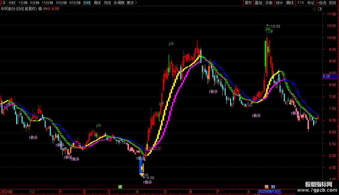Click the ↑做多 signal under 4.08 low
The height and width of the screenshot is (195, 339).
(148, 182)
